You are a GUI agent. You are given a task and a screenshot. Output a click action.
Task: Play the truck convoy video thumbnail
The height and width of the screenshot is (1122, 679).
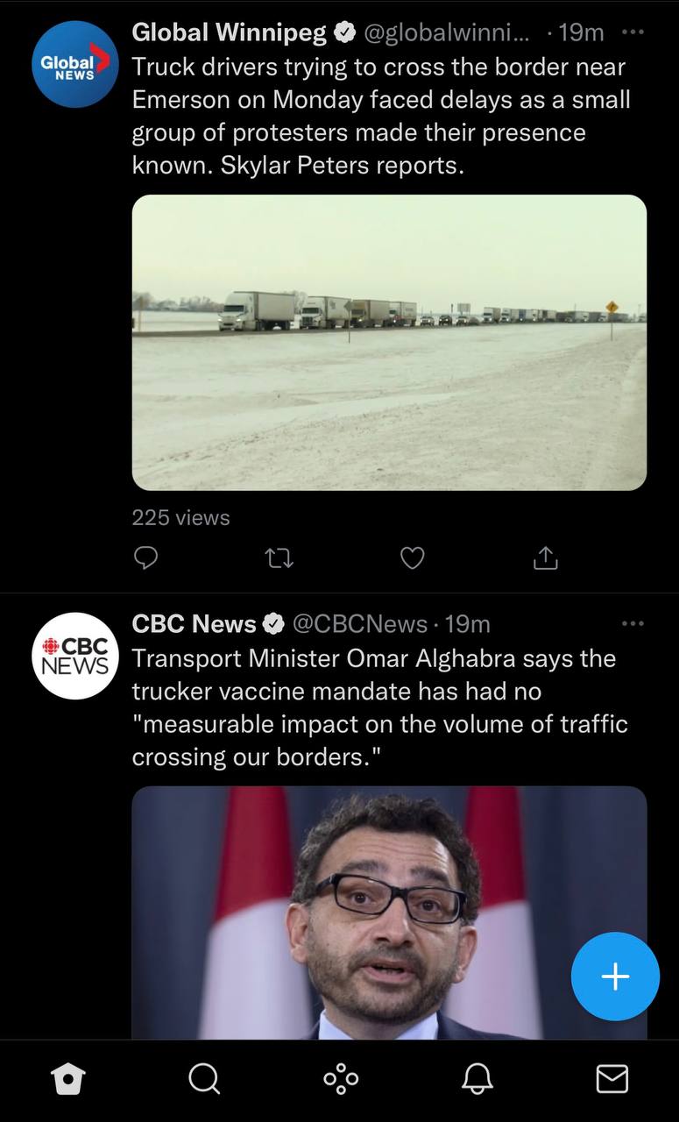click(x=389, y=342)
